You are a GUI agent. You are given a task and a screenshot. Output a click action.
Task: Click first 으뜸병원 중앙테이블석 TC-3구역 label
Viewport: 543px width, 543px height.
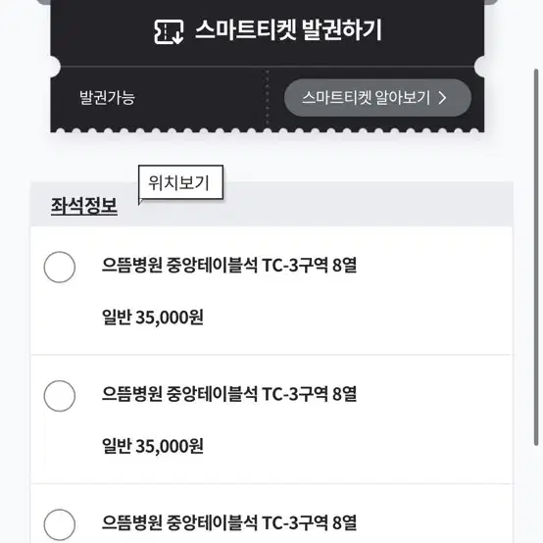point(229,266)
